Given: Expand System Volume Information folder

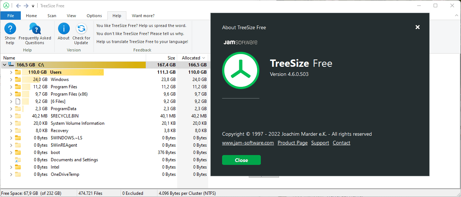Looking at the screenshot, I should pyautogui.click(x=11, y=123).
